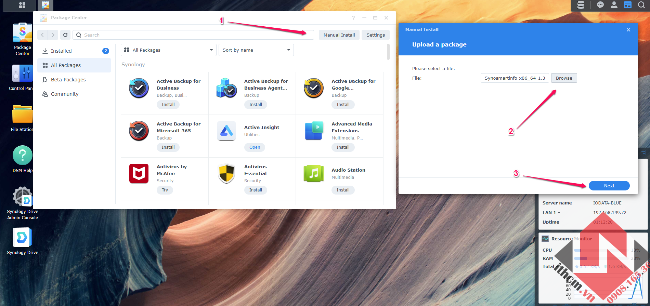Open Package Center help question mark
The width and height of the screenshot is (650, 306).
[x=353, y=18]
